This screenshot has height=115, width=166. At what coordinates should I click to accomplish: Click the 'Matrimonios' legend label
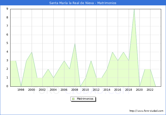(85, 99)
